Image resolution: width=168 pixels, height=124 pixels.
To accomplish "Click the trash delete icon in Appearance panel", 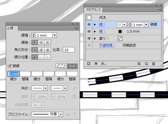I will (153, 64).
